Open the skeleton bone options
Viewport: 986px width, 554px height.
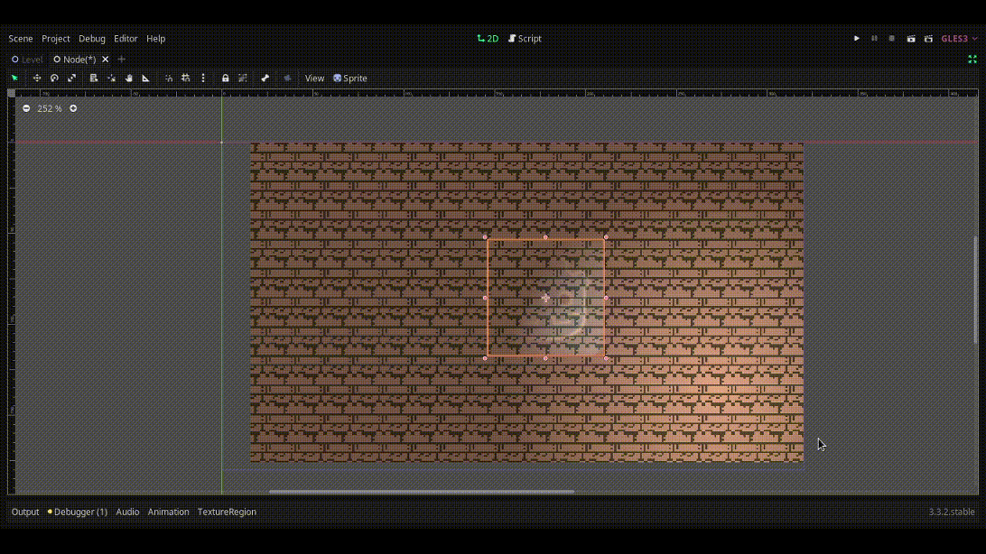click(265, 78)
